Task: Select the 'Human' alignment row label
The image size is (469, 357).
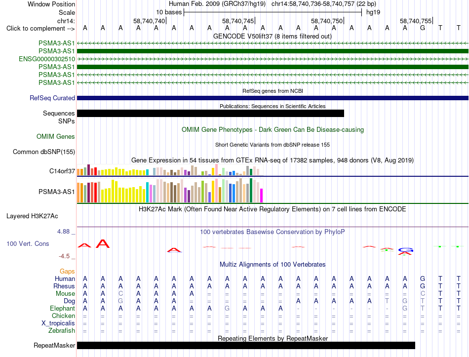Action: point(65,278)
